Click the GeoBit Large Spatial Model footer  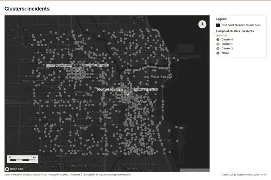click(x=244, y=175)
